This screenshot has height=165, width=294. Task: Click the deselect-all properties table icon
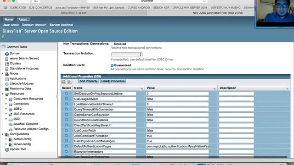[69, 82]
